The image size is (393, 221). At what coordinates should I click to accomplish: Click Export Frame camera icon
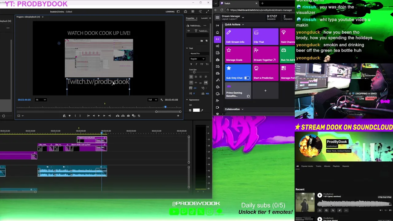[x=128, y=116]
